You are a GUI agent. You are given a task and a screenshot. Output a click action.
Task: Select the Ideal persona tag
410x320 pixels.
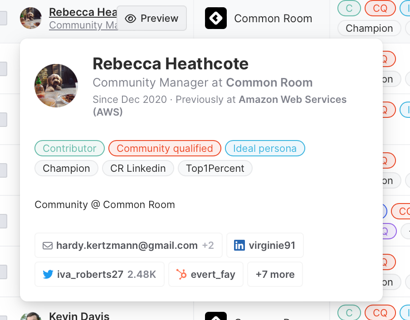(x=265, y=148)
